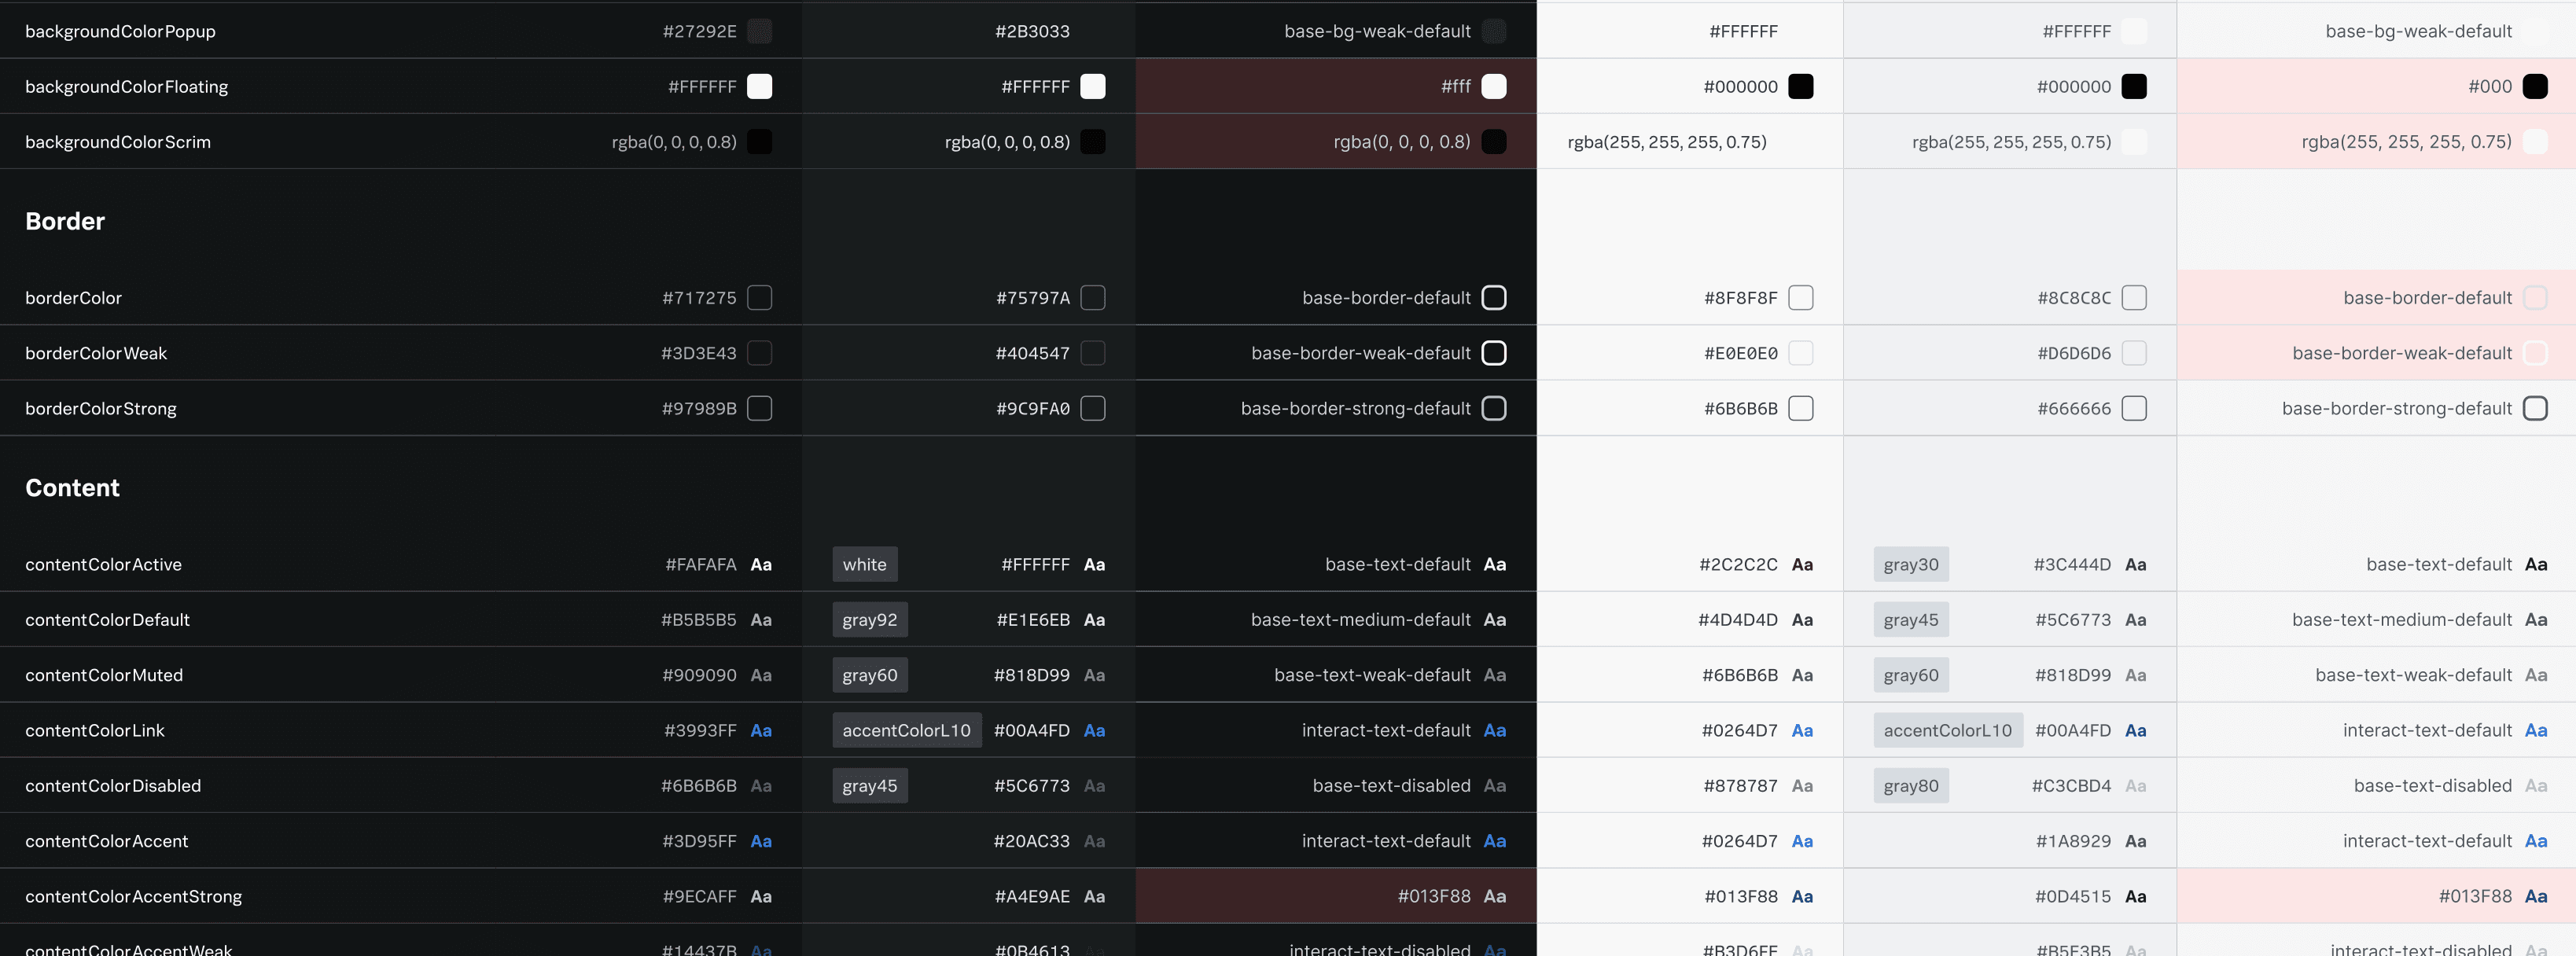Viewport: 2576px width, 956px height.
Task: Click the #27292E popup background swatch
Action: (759, 31)
